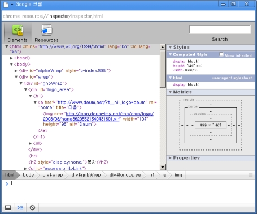Toggle the console view icon
257x214 pixels.
pos(20,208)
